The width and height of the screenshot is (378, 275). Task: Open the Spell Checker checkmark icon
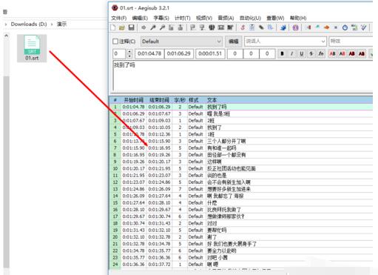[363, 27]
